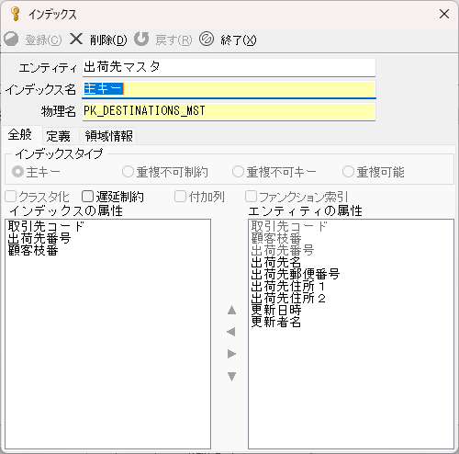
Task: Click the right arrow remove-attribute icon
Action: tap(231, 354)
